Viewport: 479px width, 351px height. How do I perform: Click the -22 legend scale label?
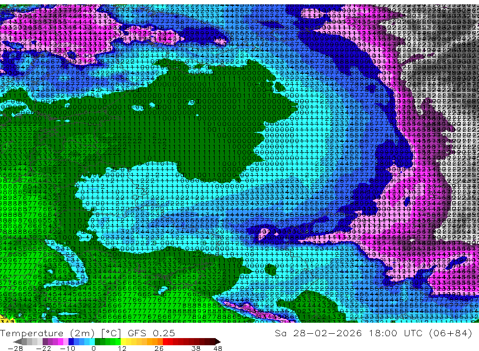pos(44,348)
